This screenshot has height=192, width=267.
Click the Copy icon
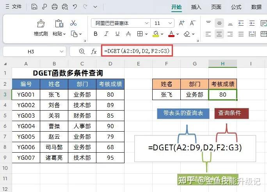point(74,34)
